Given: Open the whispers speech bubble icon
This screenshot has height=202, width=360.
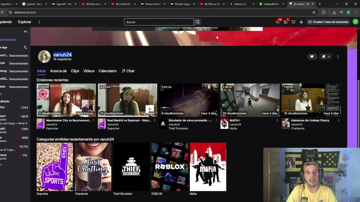Looking at the screenshot, I should click(293, 22).
